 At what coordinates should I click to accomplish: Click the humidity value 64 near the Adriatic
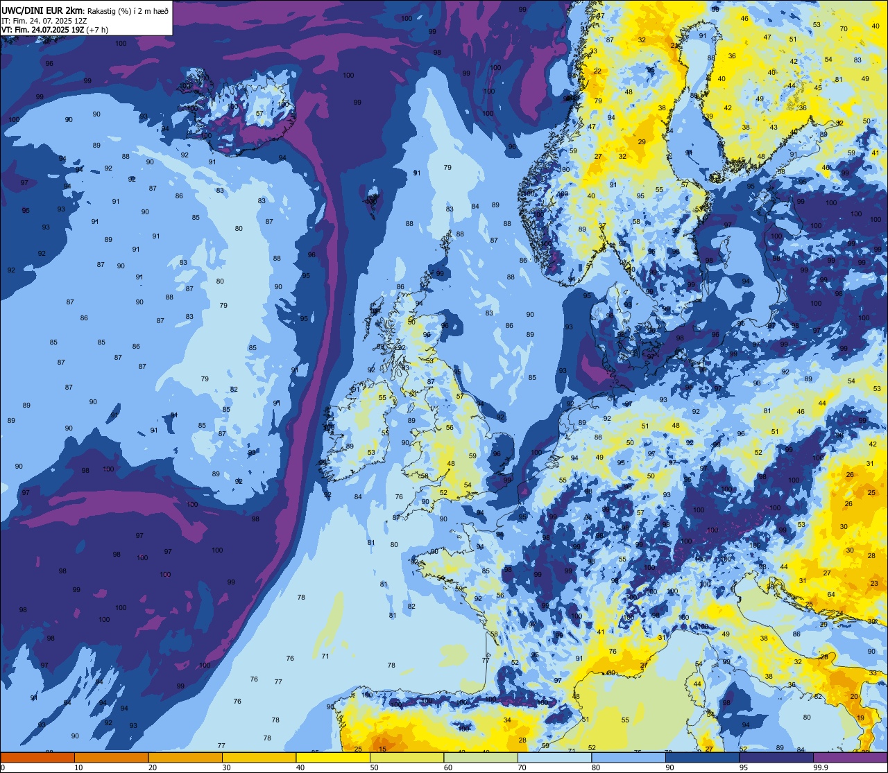pyautogui.click(x=831, y=595)
